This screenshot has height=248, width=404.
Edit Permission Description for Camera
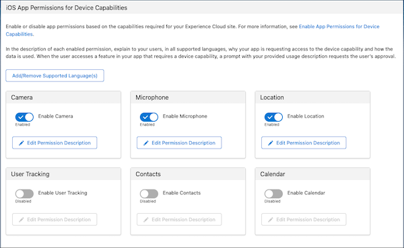coord(55,142)
